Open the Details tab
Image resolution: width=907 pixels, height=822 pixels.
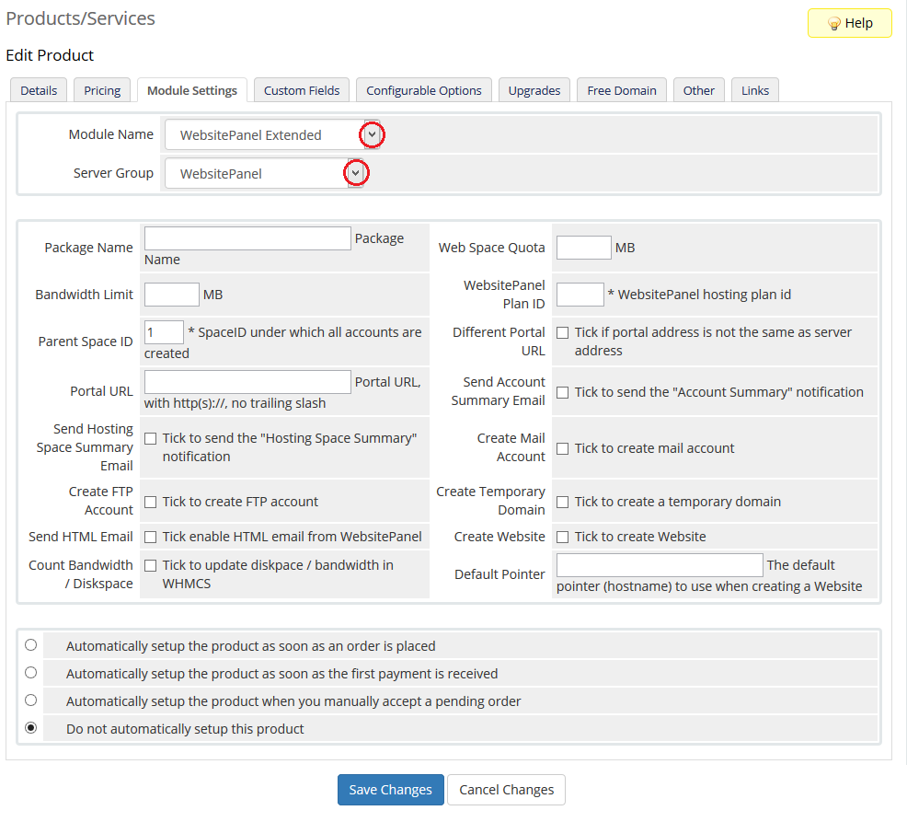click(39, 90)
